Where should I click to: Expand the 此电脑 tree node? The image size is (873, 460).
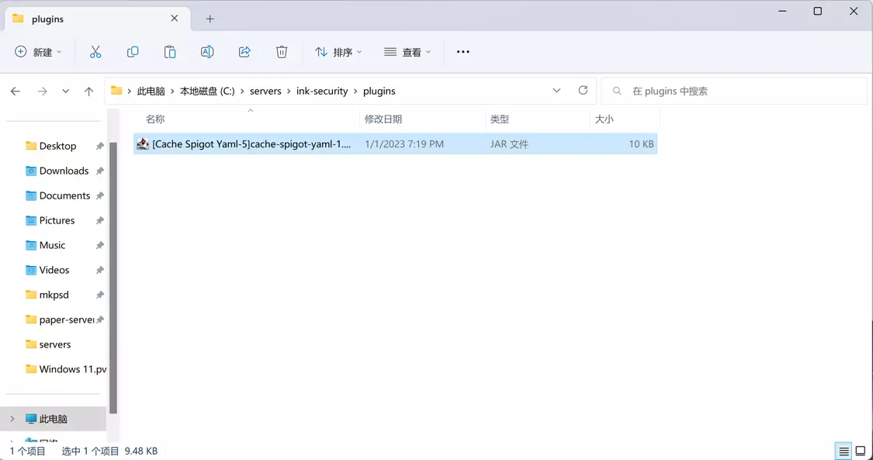12,419
